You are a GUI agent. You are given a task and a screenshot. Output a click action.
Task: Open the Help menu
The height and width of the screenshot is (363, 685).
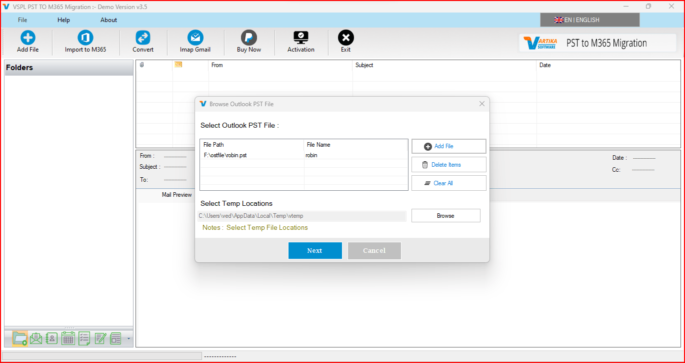[63, 20]
